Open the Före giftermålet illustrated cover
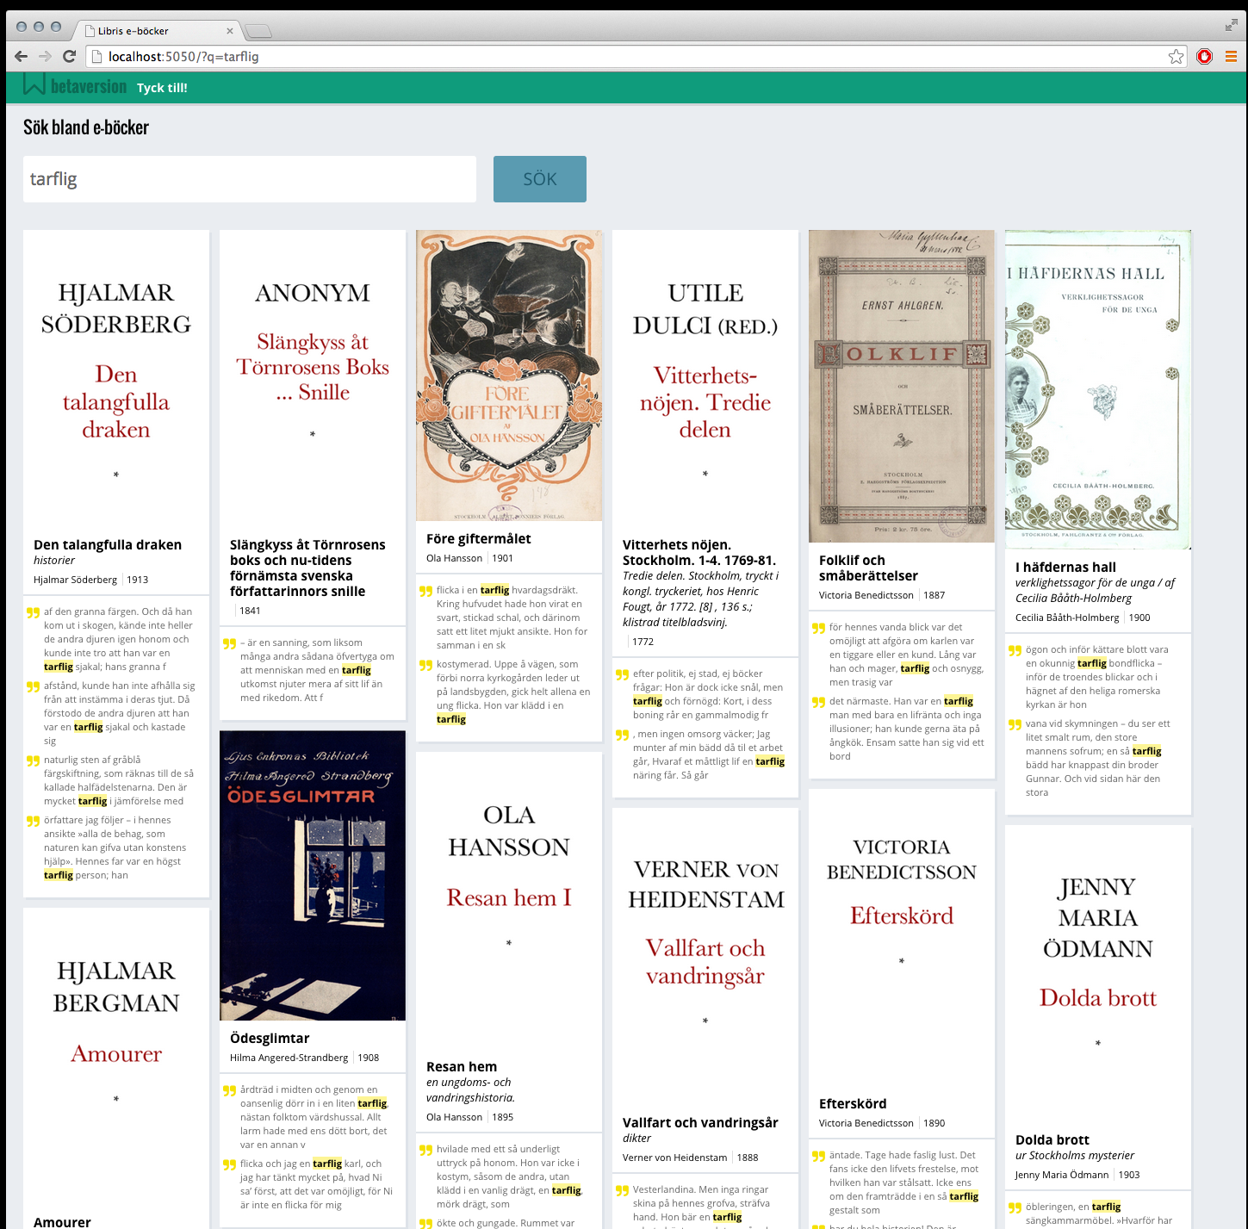1248x1229 pixels. pos(509,376)
